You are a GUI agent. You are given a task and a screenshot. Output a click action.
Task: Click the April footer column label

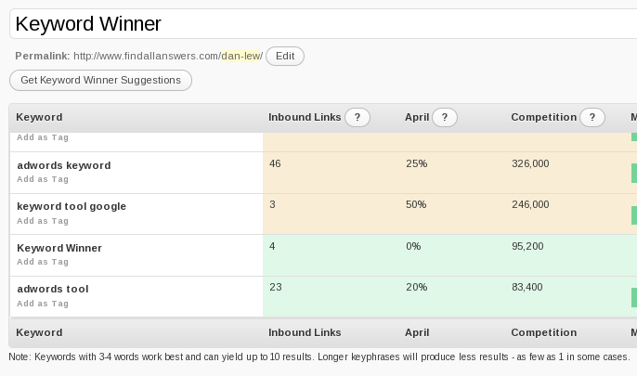pos(417,332)
